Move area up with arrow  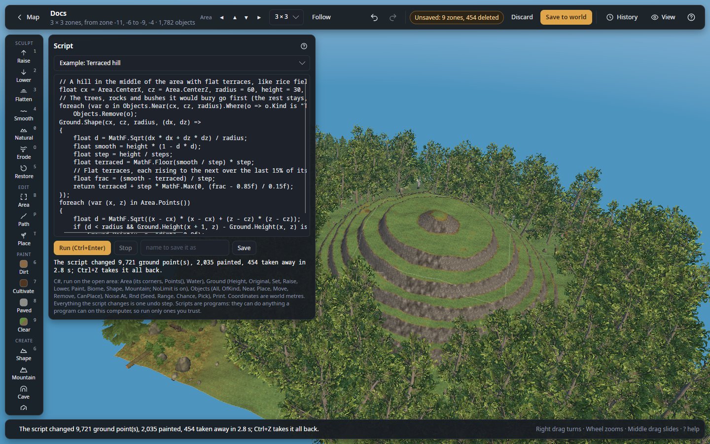point(235,17)
